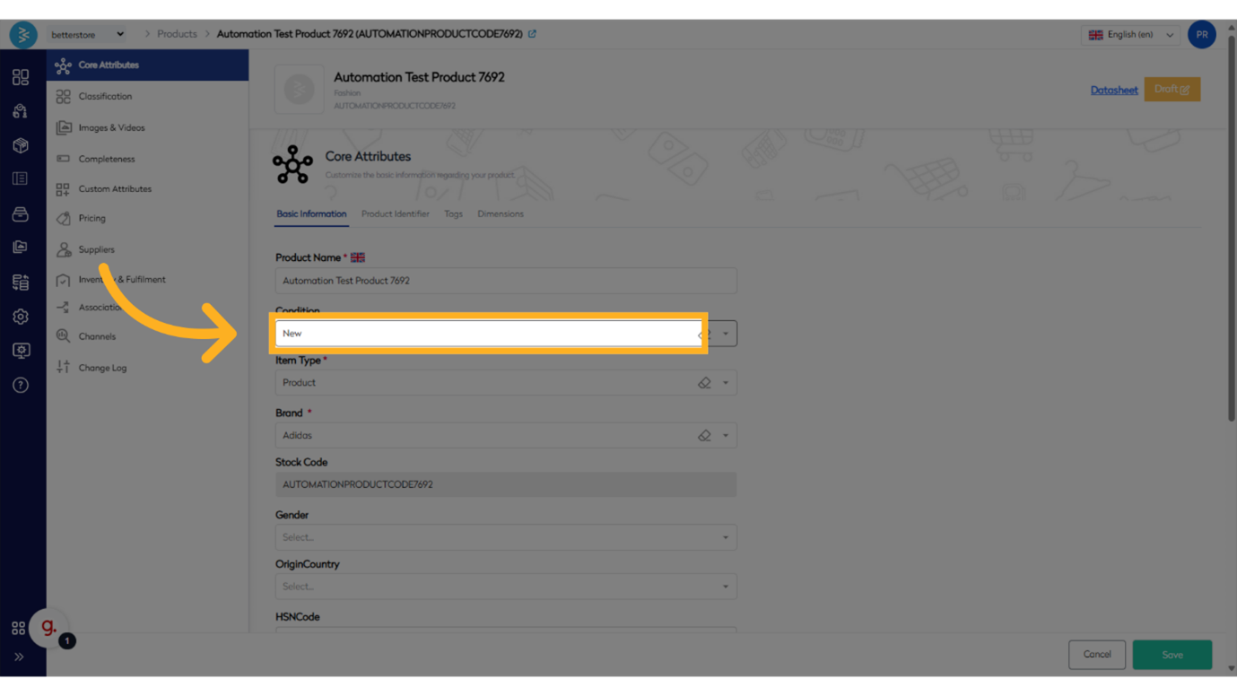Expand the OriginCountry dropdown
This screenshot has width=1237, height=696.
[x=505, y=587]
